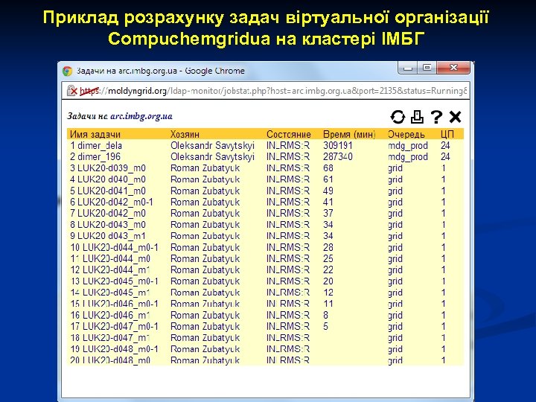Open job '16 LUK20-d046_m1'
536x402 pixels.
point(110,315)
